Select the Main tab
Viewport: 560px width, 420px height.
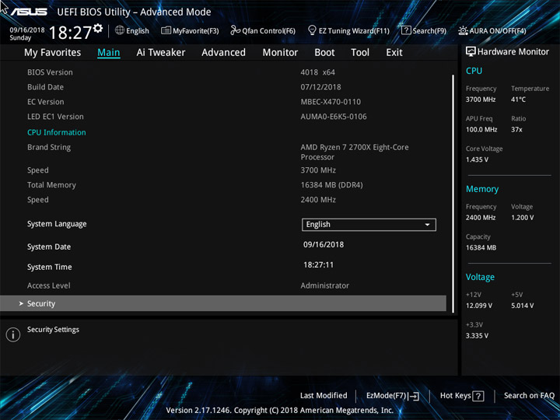click(x=109, y=53)
